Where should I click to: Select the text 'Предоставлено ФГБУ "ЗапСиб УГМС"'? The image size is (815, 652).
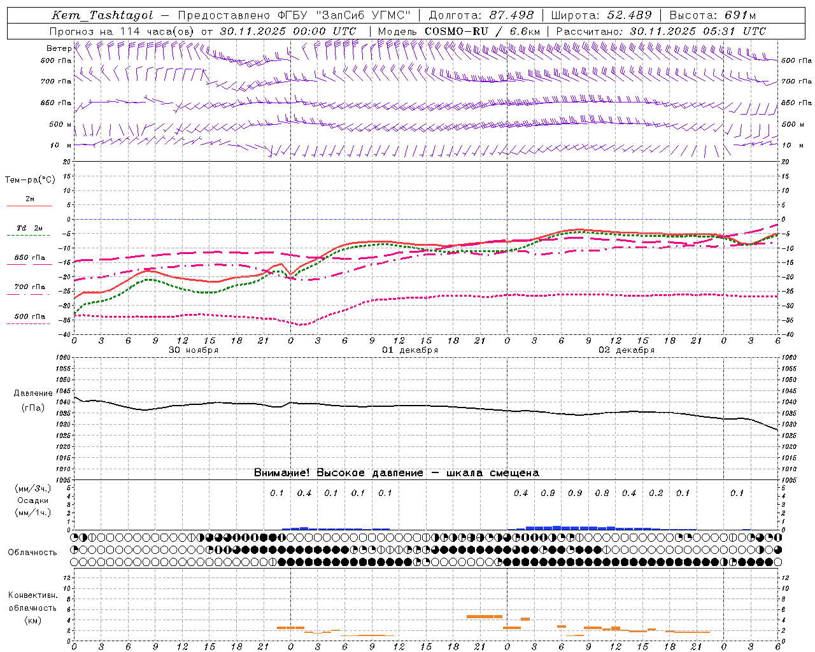point(294,15)
